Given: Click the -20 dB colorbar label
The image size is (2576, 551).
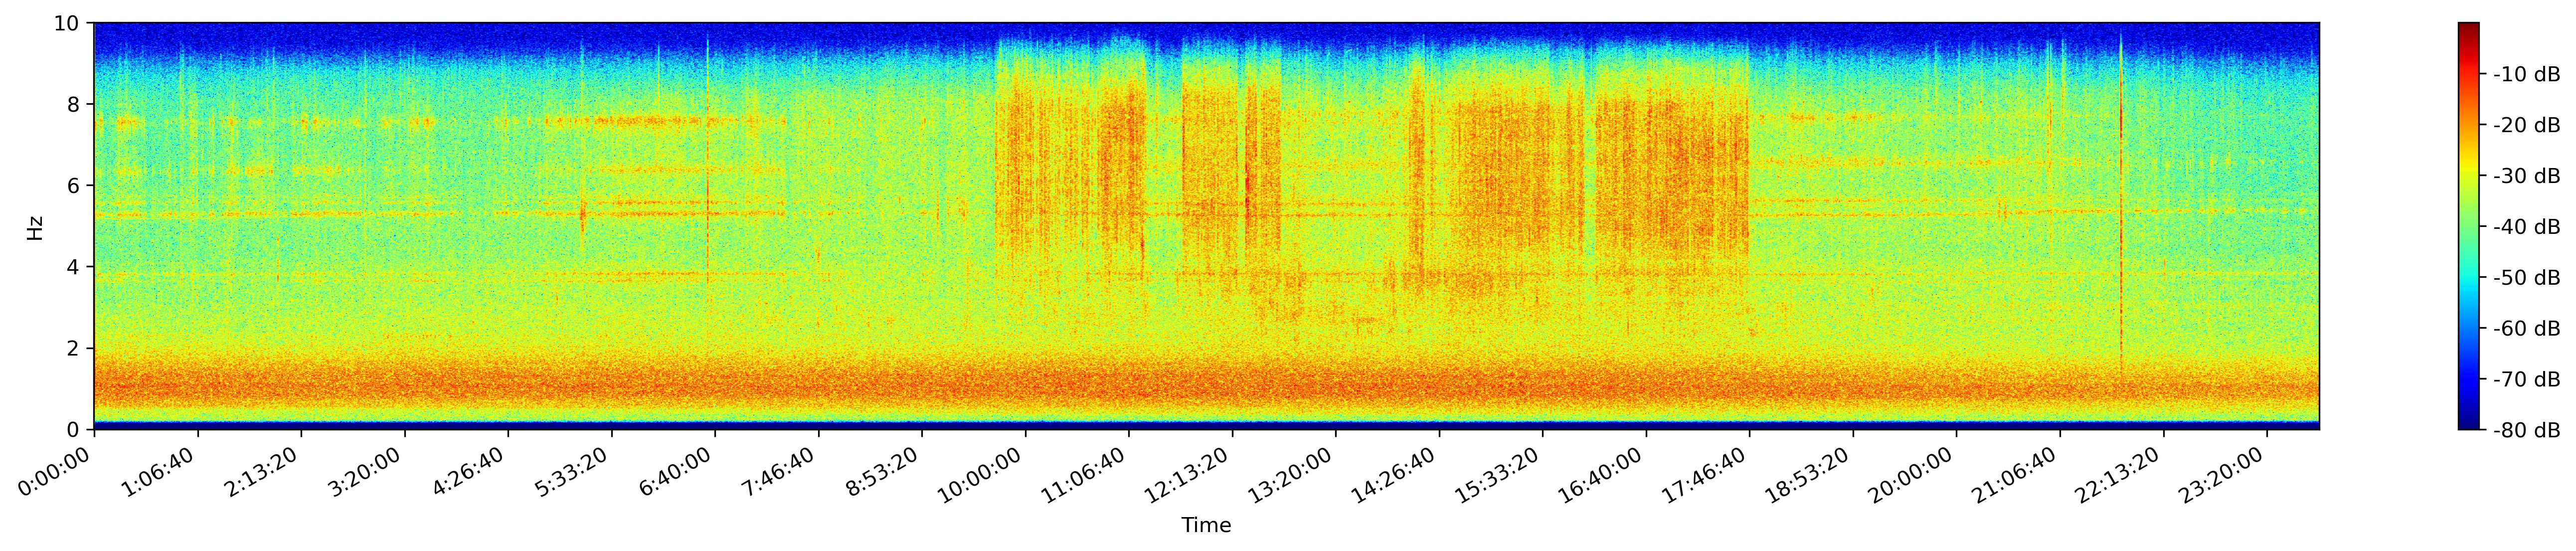Looking at the screenshot, I should pos(2527,125).
